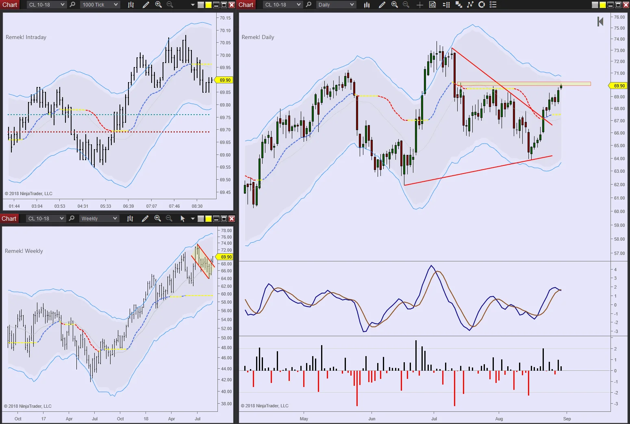Image resolution: width=630 pixels, height=424 pixels.
Task: Click yellow interval link swatch in Weekly chart
Action: tap(209, 219)
